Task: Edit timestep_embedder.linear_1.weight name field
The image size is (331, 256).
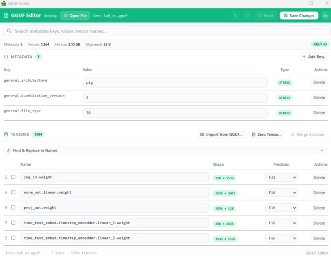Action: [x=115, y=222]
